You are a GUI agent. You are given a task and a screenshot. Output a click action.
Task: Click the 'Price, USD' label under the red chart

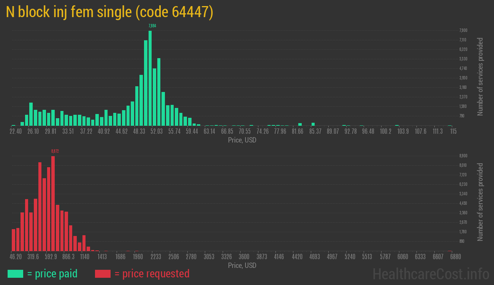coord(242,266)
